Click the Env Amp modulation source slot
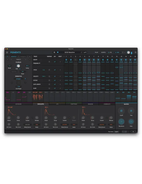This screenshot has height=184, width=142. pos(35,96)
